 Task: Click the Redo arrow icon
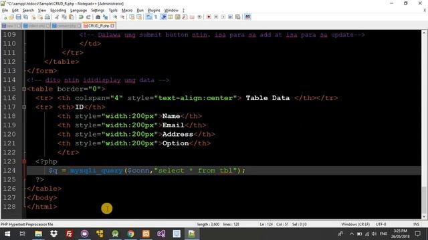88,17
